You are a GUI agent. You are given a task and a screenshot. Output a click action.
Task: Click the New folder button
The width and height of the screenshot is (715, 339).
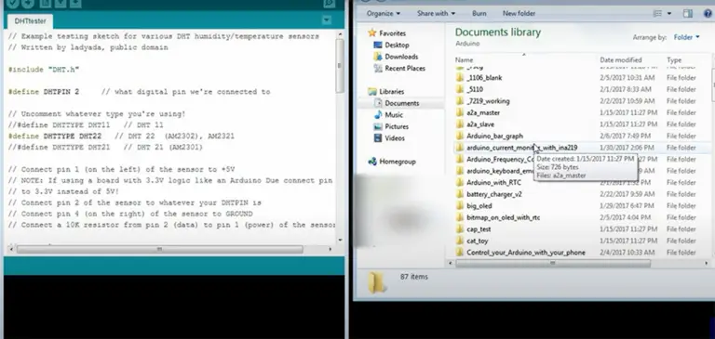pos(519,14)
